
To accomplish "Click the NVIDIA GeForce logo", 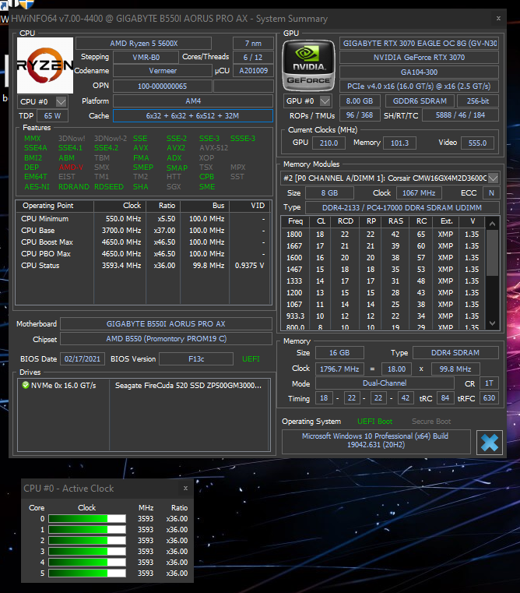I will tap(307, 64).
